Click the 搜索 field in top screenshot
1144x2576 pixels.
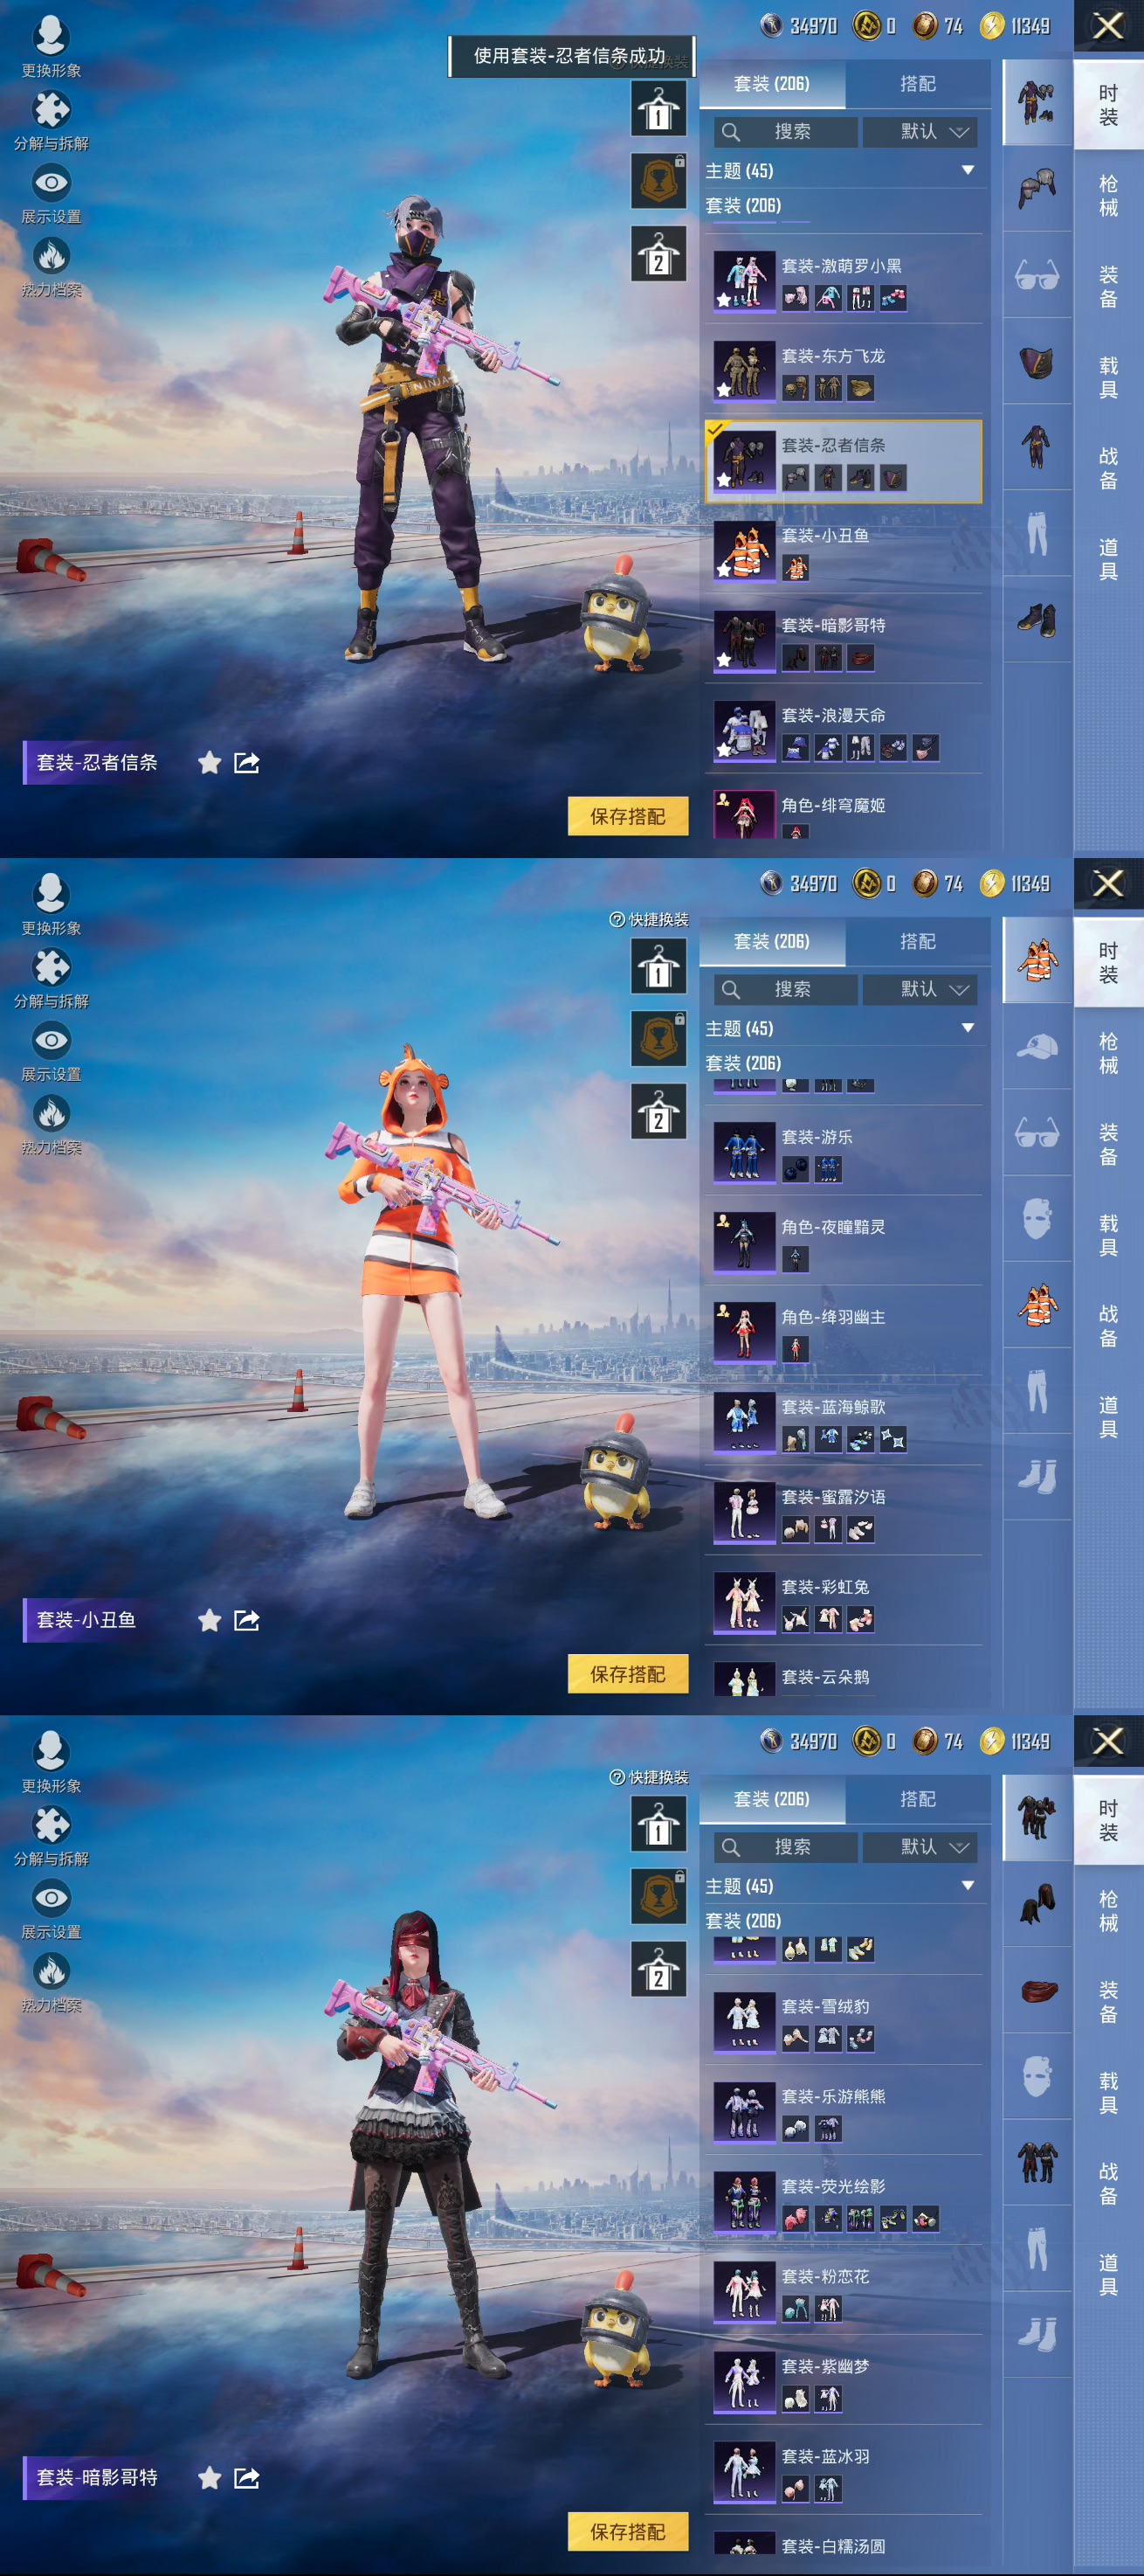coord(786,132)
